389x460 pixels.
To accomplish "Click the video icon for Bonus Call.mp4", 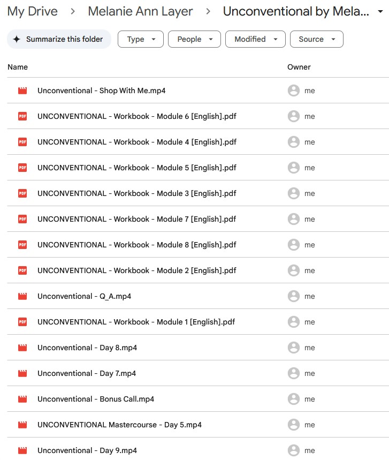I will [22, 399].
